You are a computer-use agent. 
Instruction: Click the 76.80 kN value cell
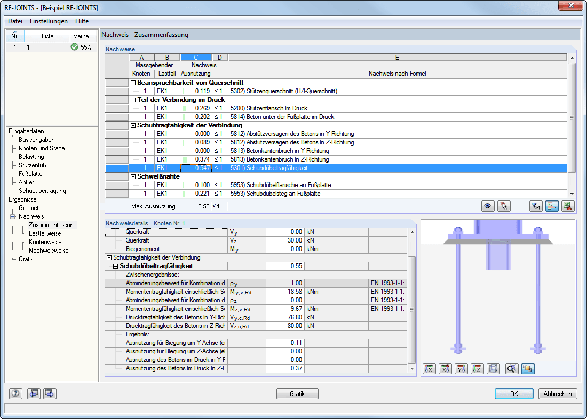click(x=285, y=317)
